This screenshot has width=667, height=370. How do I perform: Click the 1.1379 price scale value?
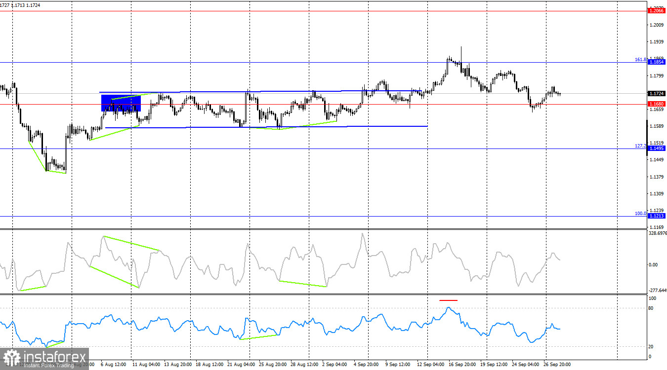pos(657,177)
